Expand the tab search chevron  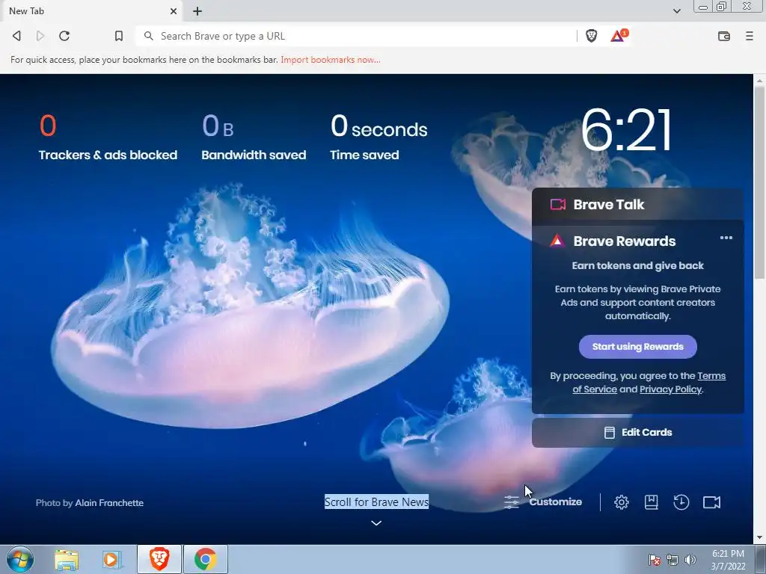pyautogui.click(x=676, y=11)
